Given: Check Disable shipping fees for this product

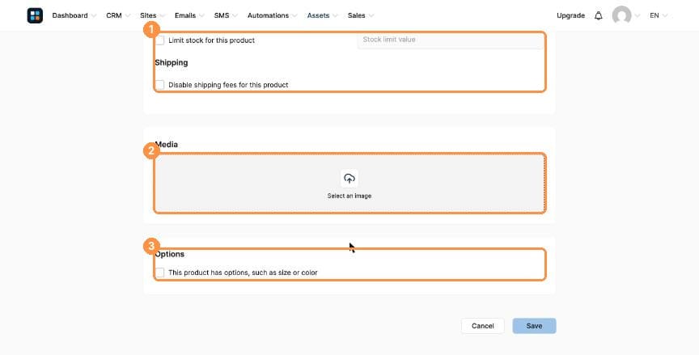Looking at the screenshot, I should (159, 85).
